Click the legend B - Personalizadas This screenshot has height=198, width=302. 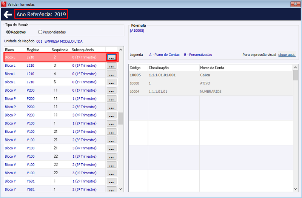pos(198,55)
